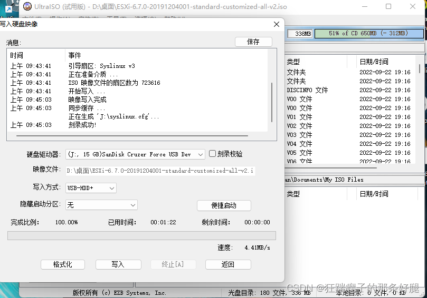Screen dimensions: 427x298
Task: Open the 写入方式 USB-HDD+ dropdown
Action: (x=91, y=188)
